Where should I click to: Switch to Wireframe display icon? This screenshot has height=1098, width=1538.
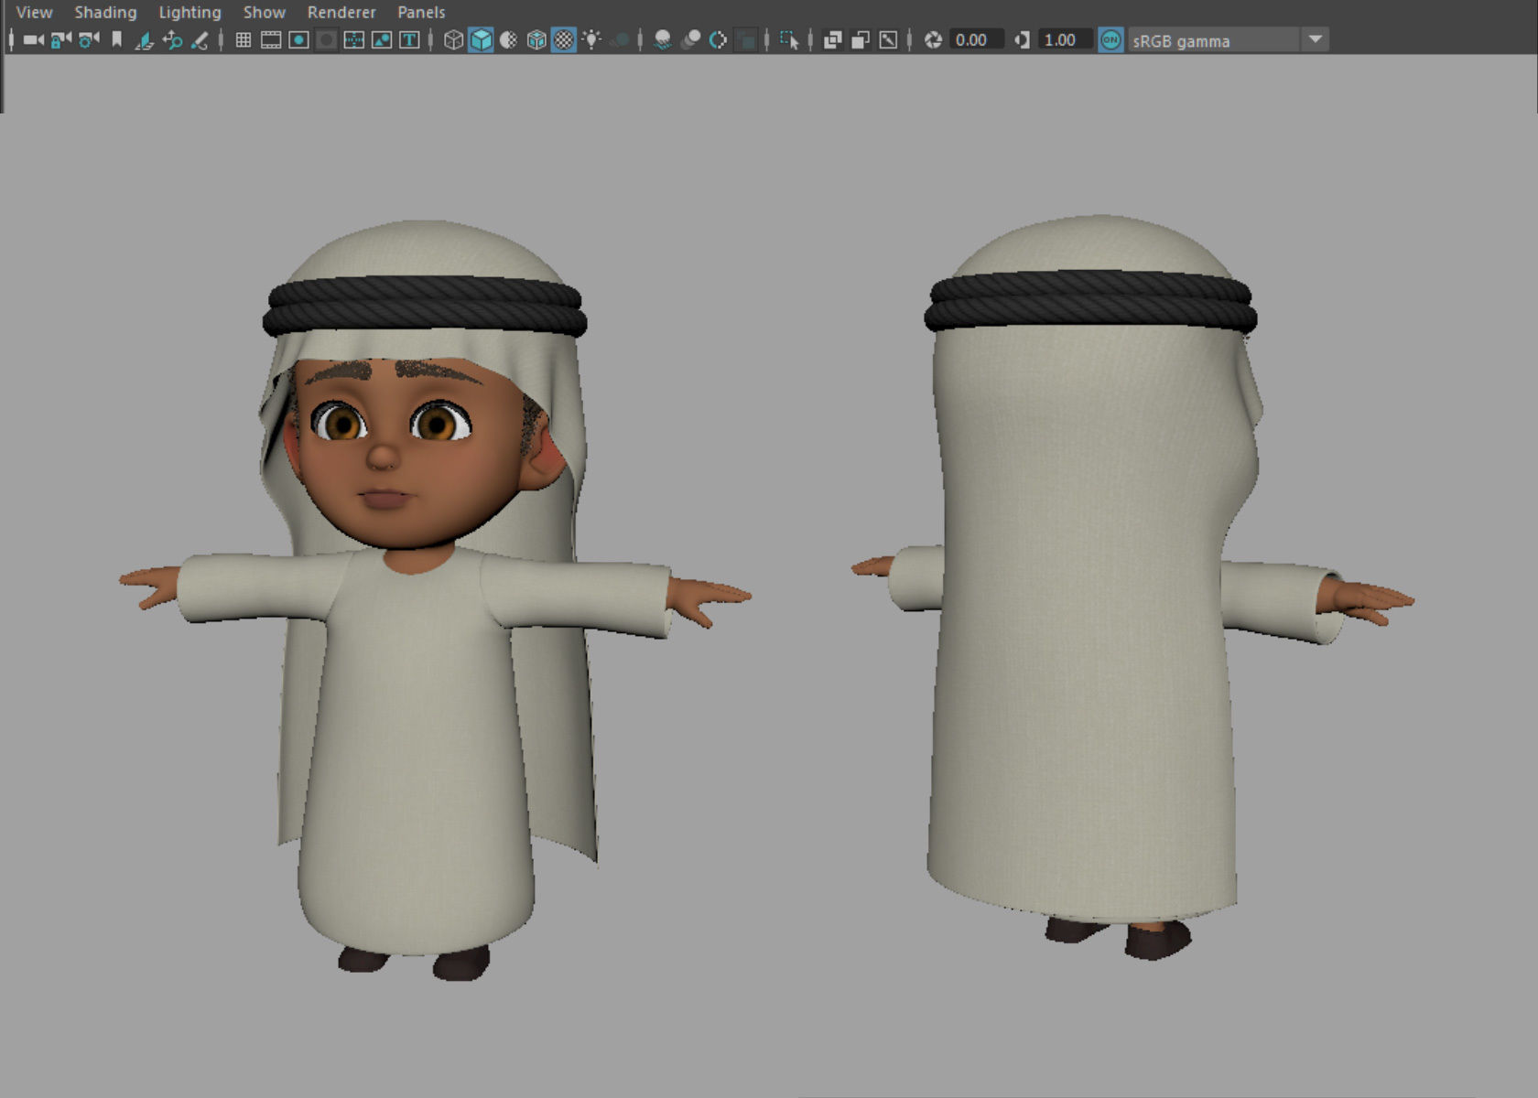pyautogui.click(x=453, y=39)
